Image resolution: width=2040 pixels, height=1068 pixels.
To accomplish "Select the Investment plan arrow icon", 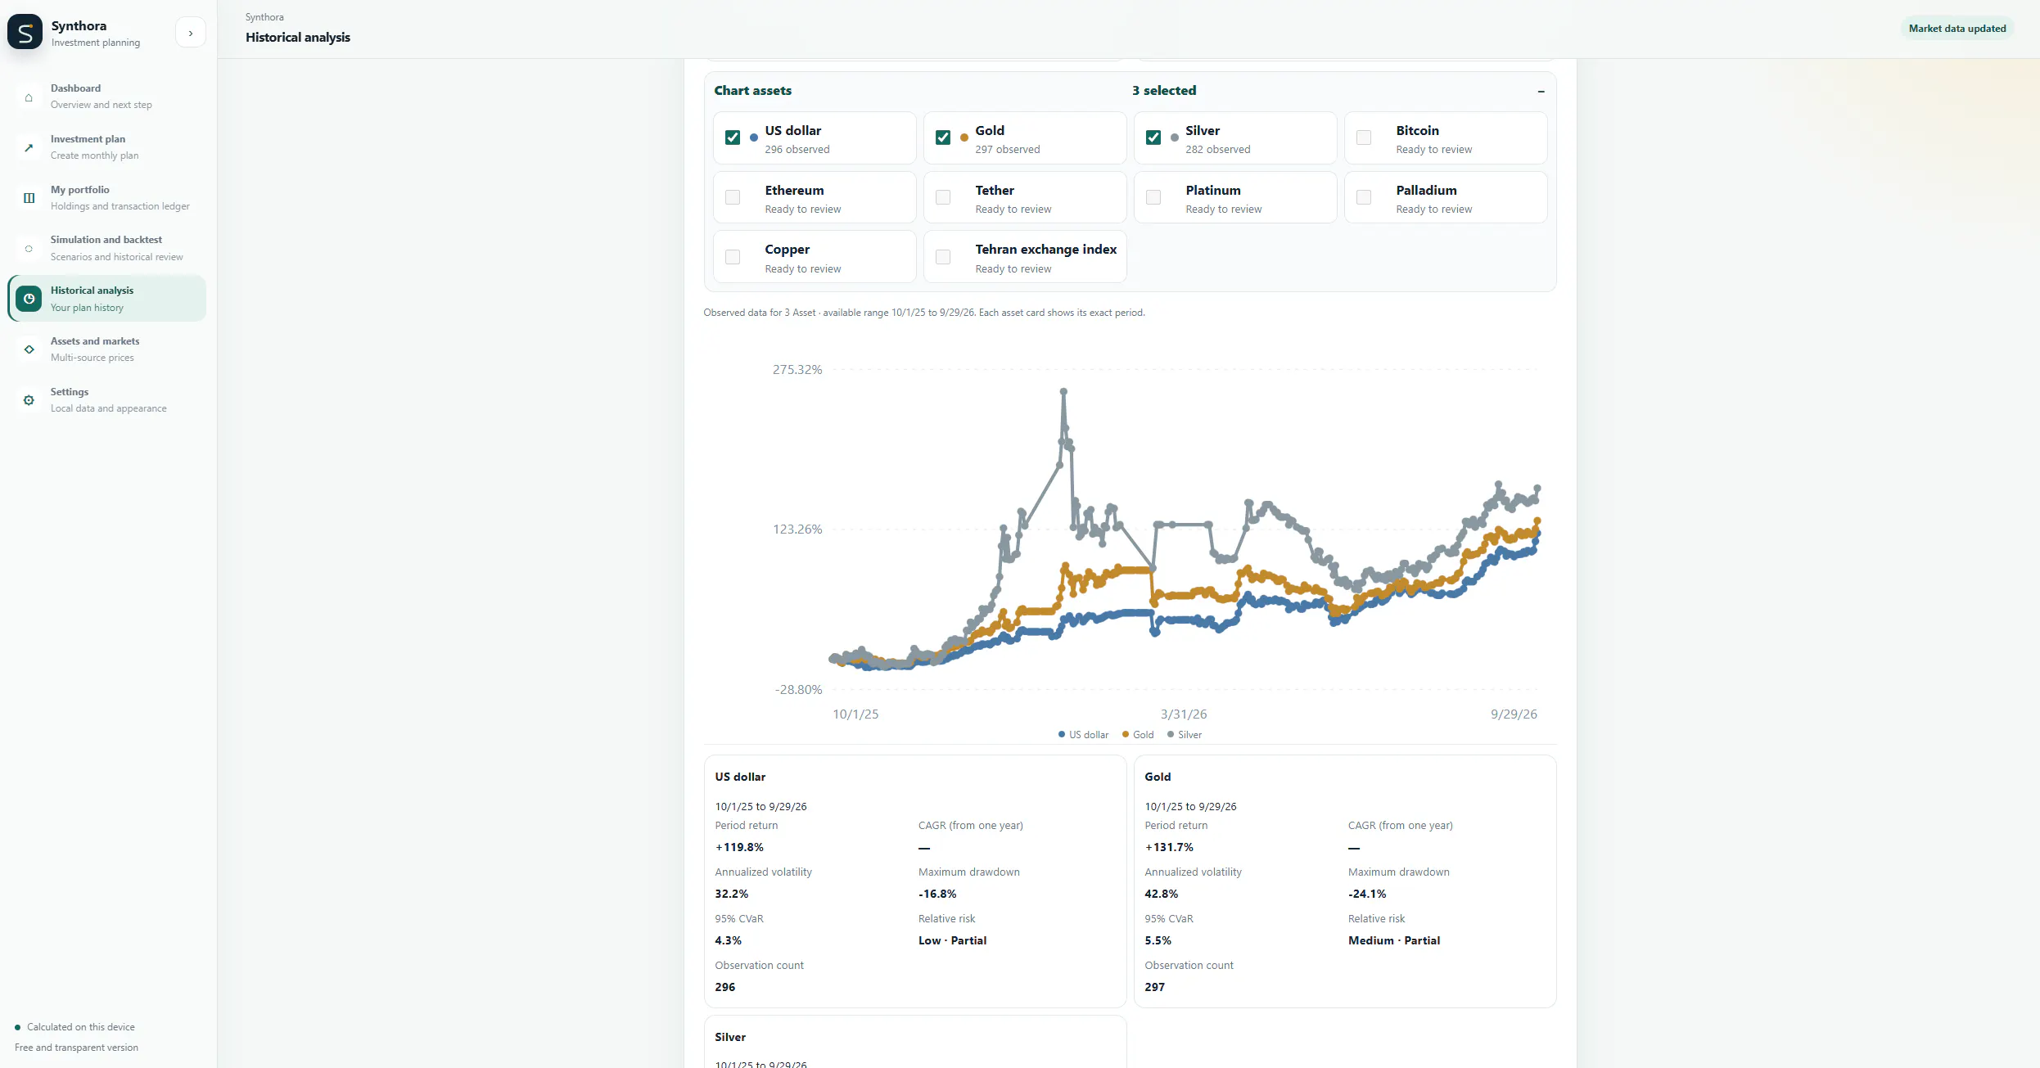I will click(x=29, y=148).
